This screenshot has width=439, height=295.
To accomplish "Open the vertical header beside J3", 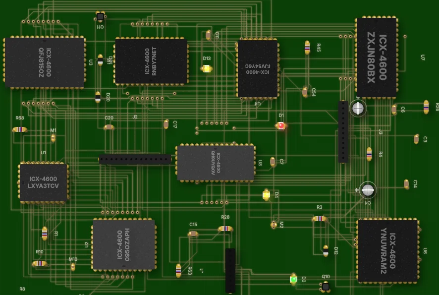I will (342, 131).
